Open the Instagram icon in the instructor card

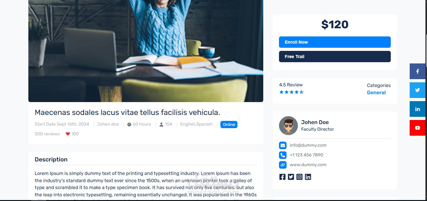[x=299, y=177]
